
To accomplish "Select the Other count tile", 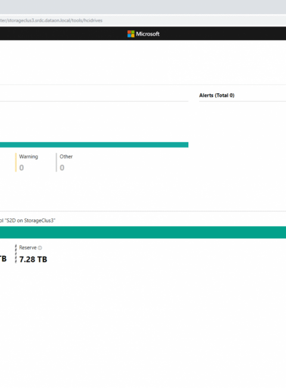I will pyautogui.click(x=64, y=162).
